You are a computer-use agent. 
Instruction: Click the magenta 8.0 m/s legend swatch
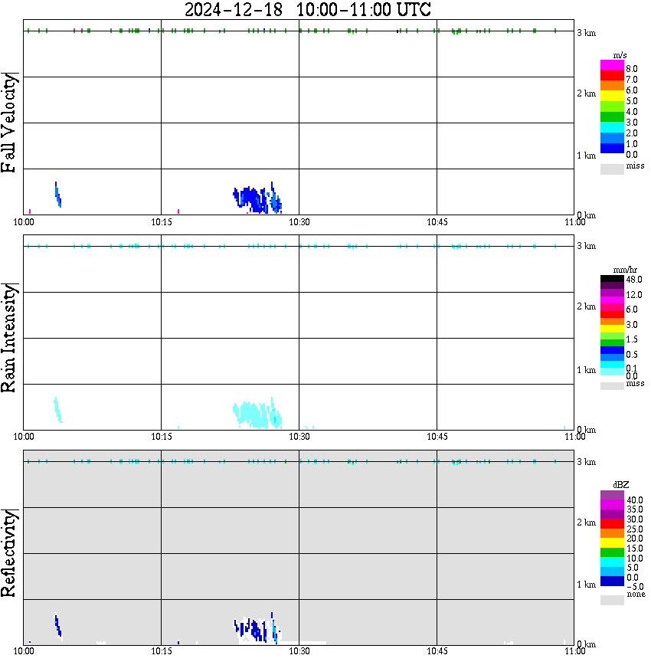(x=612, y=64)
